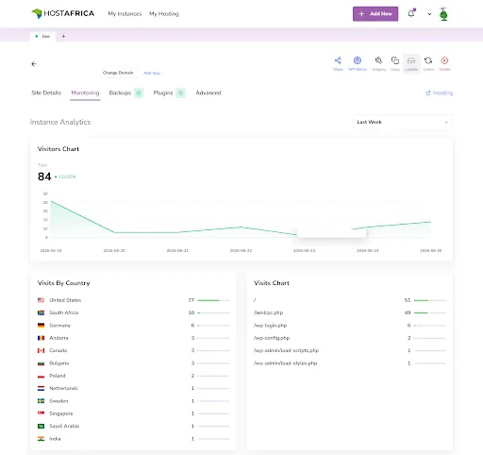Click the Visitors Chart heading

click(x=58, y=149)
